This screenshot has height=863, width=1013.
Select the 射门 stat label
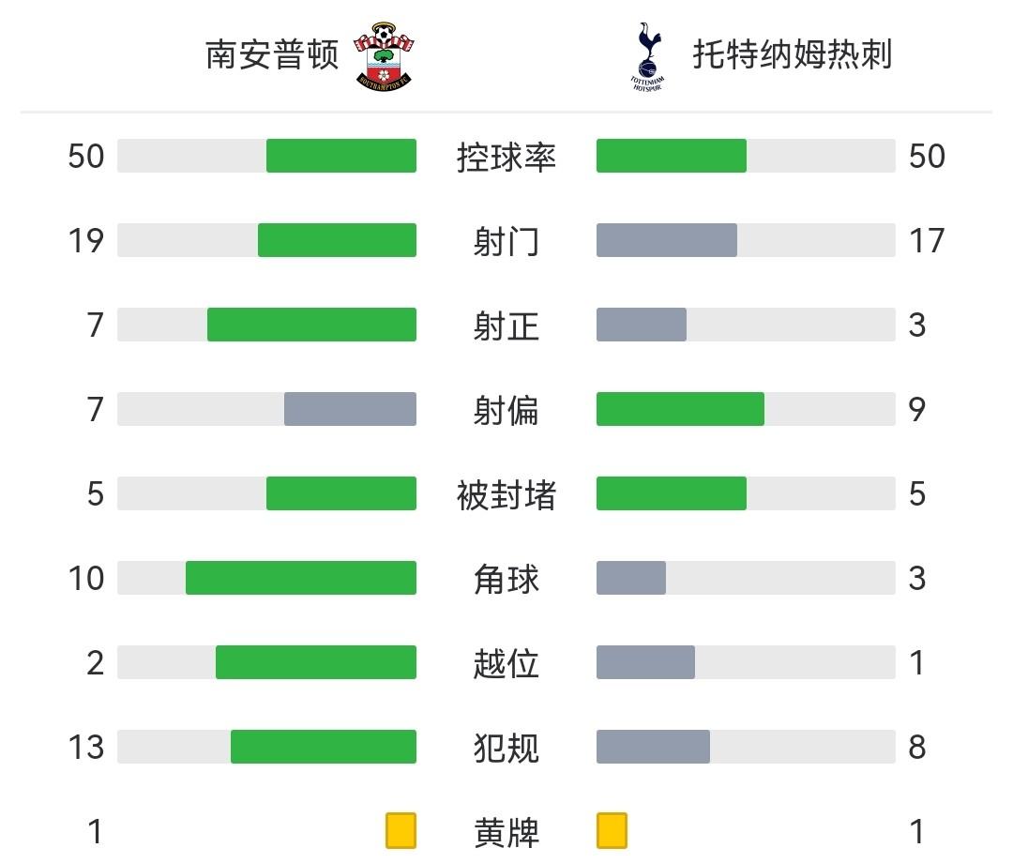point(506,241)
